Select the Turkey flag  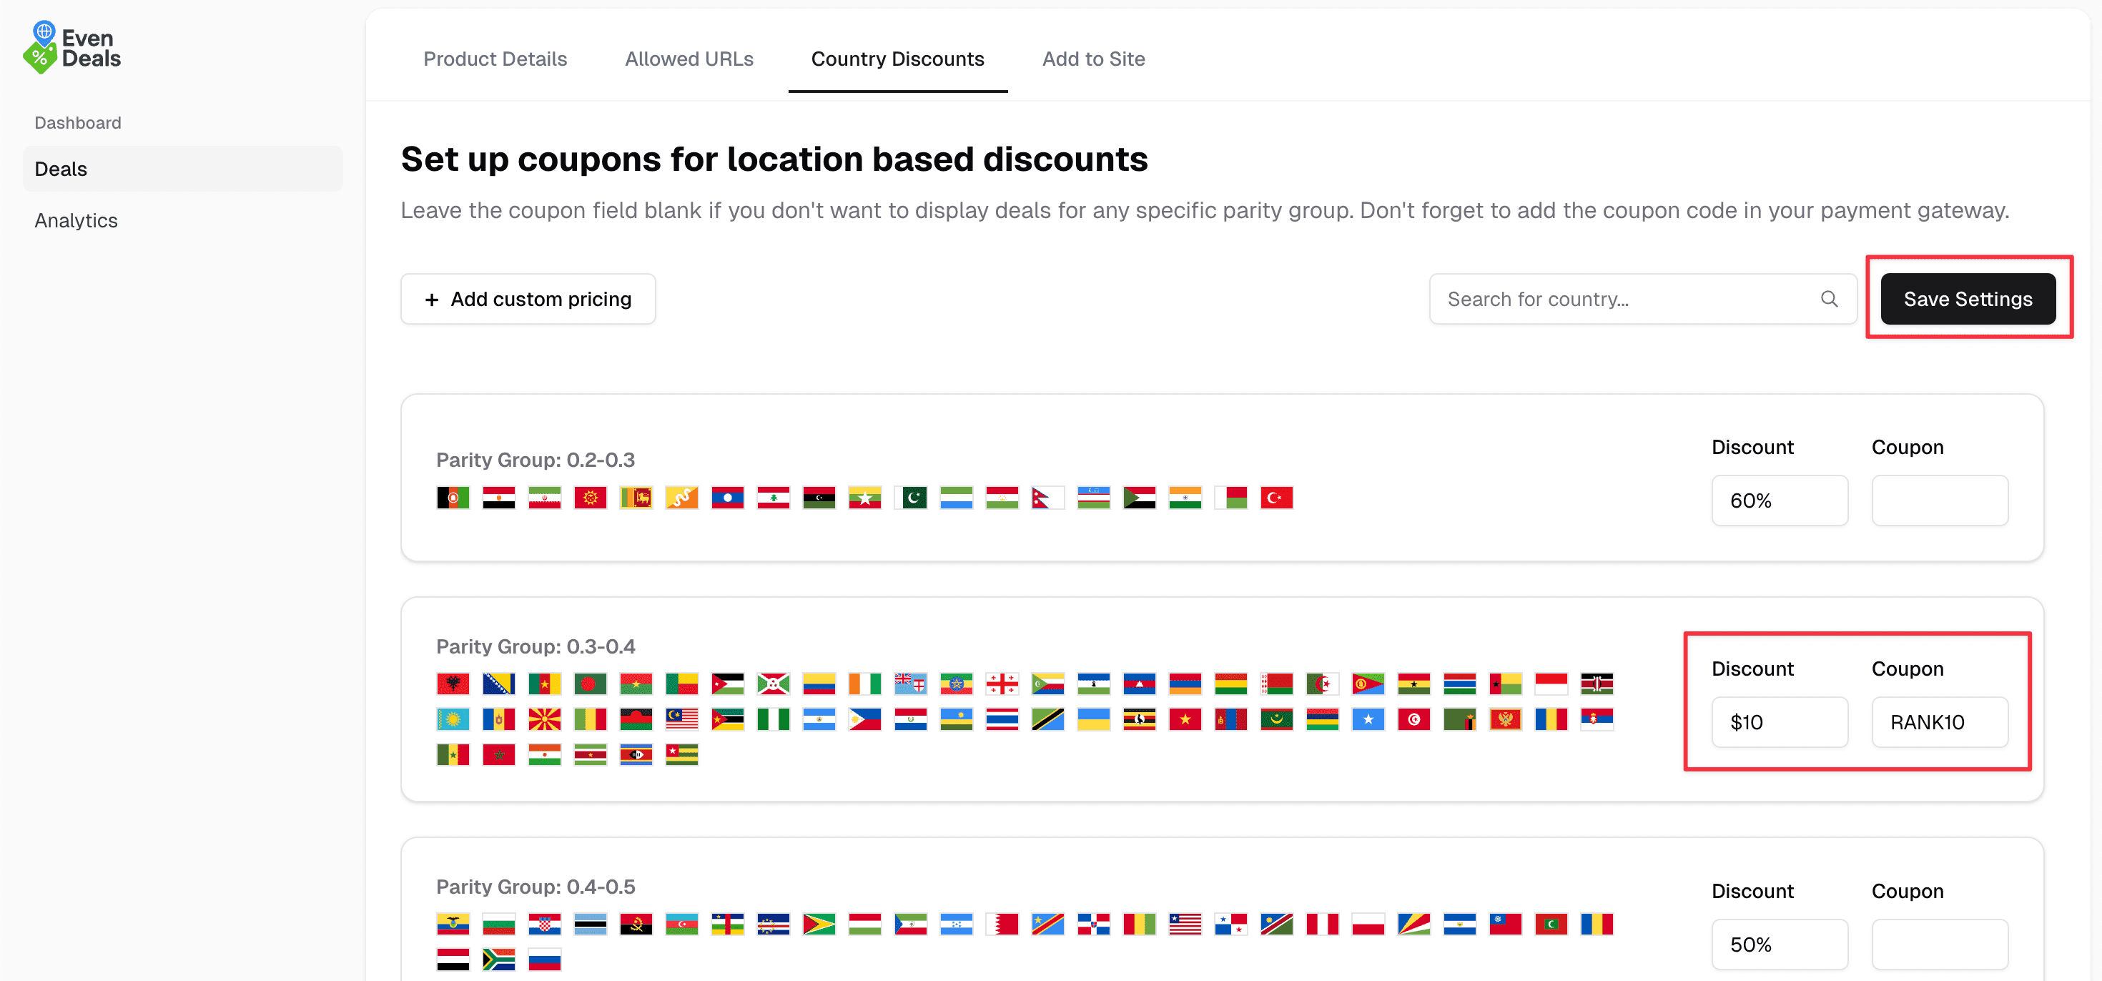tap(1276, 497)
